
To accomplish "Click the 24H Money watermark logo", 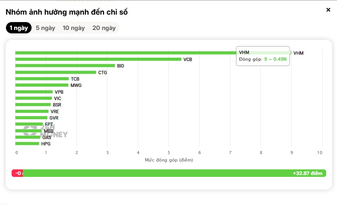I will (x=45, y=131).
